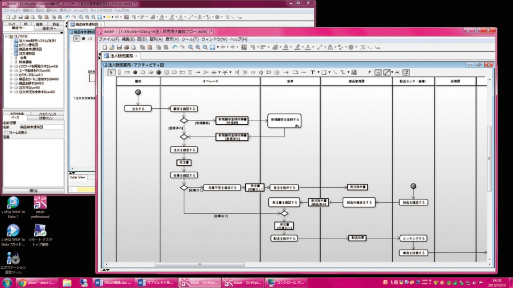The height and width of the screenshot is (288, 513).
Task: Open the Text tool dropdown arrow
Action: pos(318,73)
